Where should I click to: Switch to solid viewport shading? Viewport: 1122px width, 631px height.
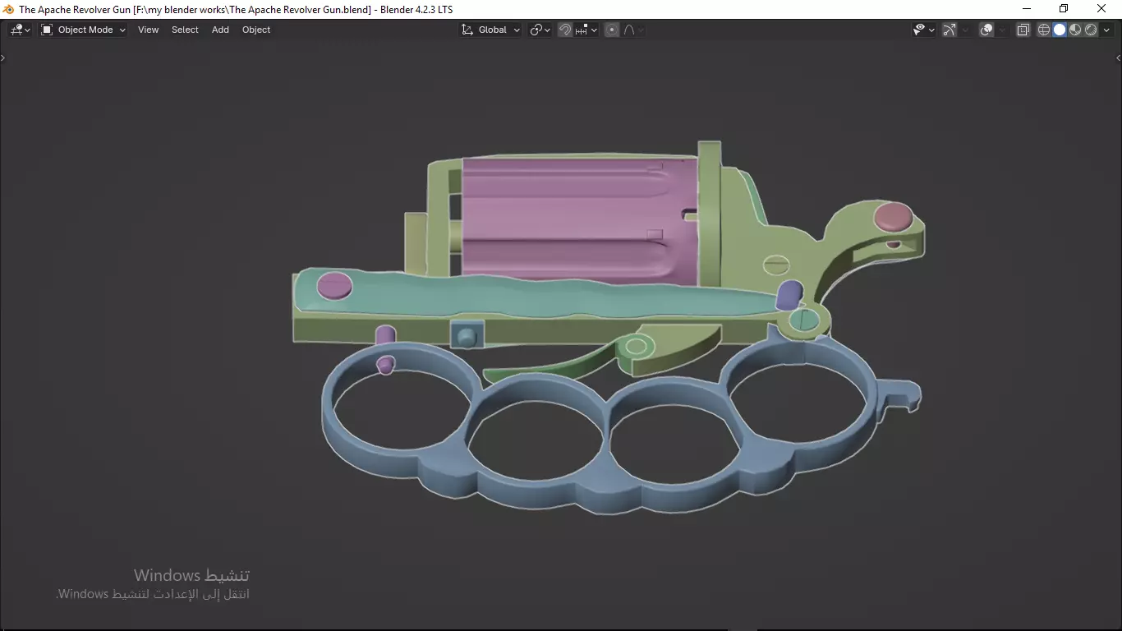[x=1060, y=30]
